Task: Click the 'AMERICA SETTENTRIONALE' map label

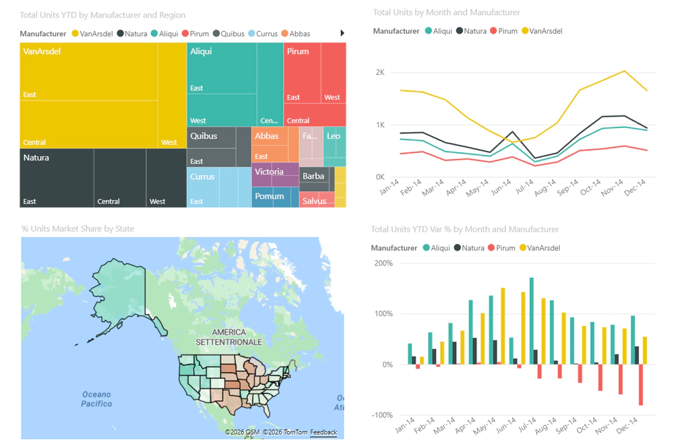Action: click(228, 337)
